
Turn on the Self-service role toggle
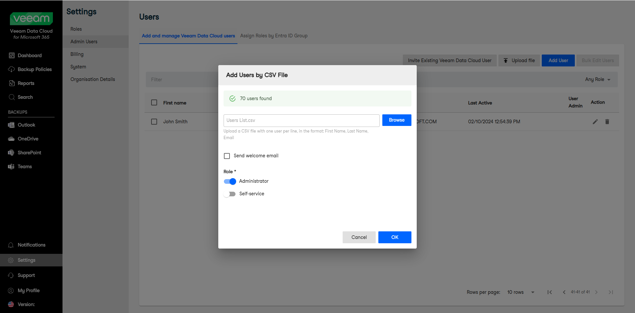[x=230, y=194]
